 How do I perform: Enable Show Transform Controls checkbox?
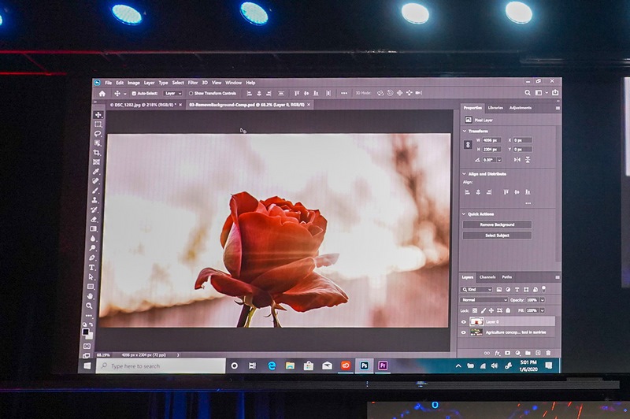point(191,93)
